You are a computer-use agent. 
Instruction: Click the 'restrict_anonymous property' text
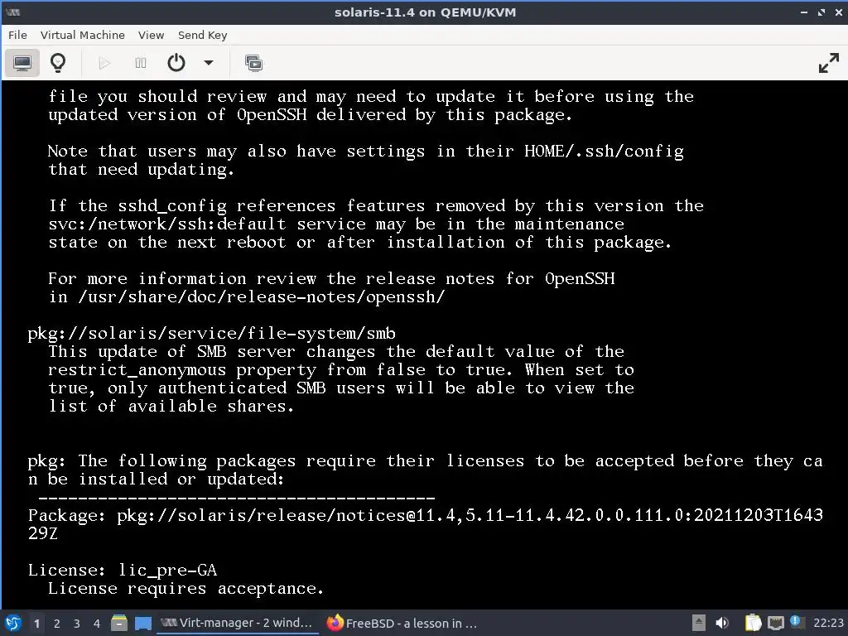[181, 370]
